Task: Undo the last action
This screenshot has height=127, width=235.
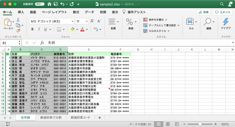Action: click(62, 4)
